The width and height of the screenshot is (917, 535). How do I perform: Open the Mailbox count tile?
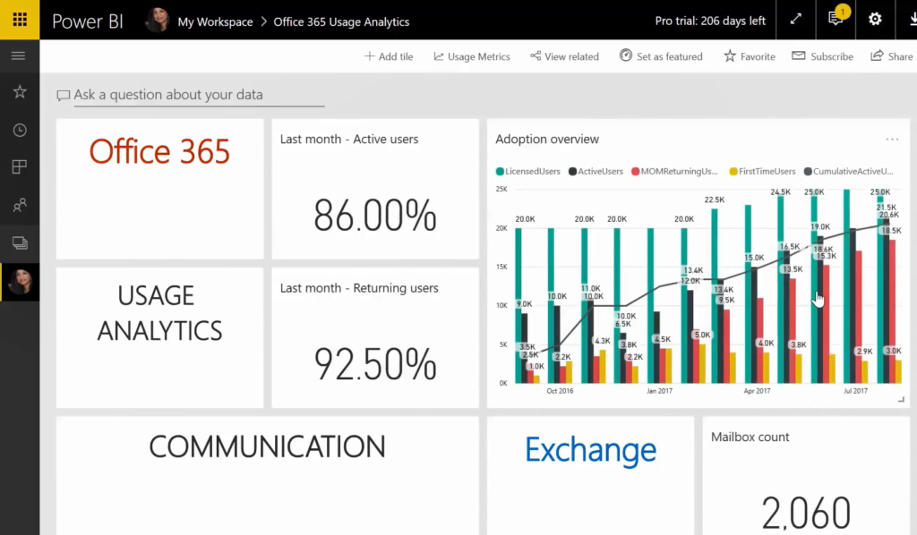807,475
